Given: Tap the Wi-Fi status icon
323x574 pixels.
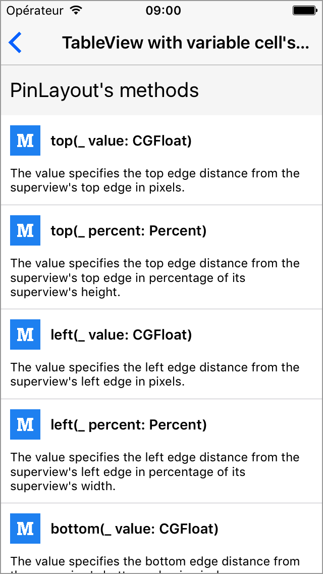Looking at the screenshot, I should click(x=76, y=11).
